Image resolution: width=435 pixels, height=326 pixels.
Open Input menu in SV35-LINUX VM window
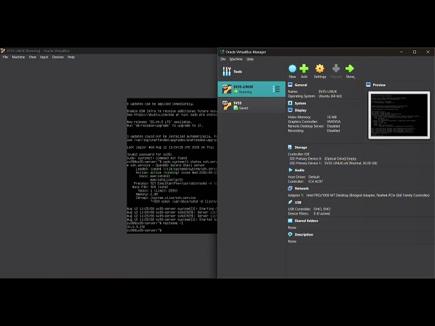(43, 57)
